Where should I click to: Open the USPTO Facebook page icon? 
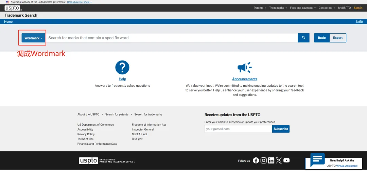click(x=256, y=160)
